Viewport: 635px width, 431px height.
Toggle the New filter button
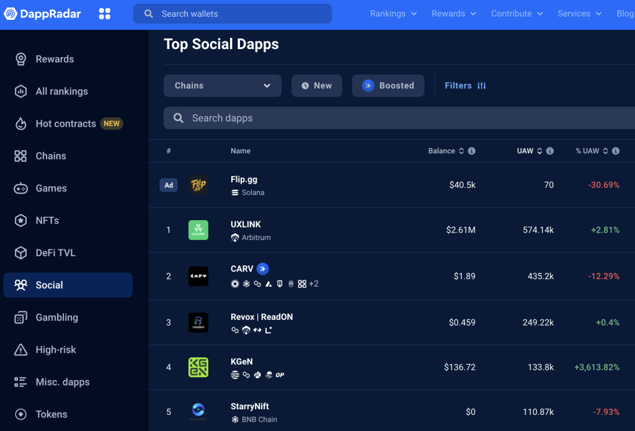point(316,86)
